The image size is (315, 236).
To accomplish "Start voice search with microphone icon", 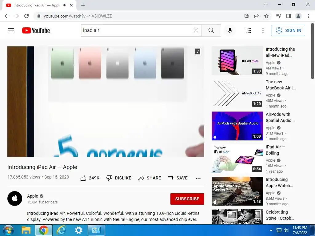I will coord(229,30).
